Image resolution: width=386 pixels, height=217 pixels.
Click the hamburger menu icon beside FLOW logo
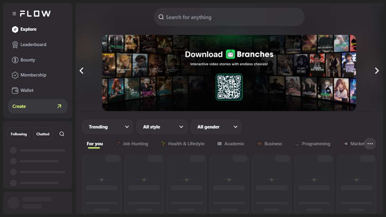coord(14,14)
